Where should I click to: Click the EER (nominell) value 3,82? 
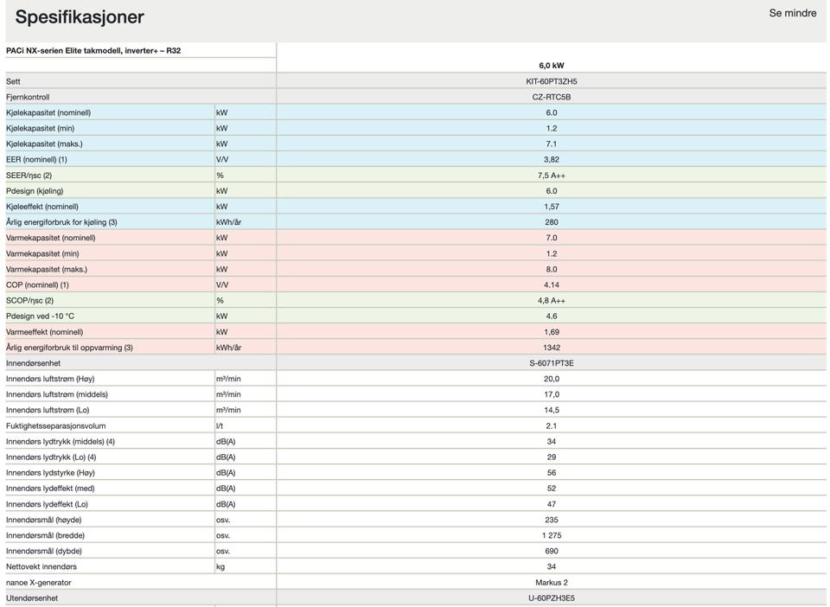pyautogui.click(x=551, y=160)
